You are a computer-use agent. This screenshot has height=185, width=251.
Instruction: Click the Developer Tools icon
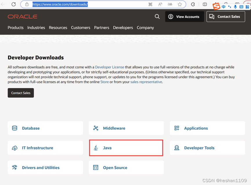(x=177, y=148)
